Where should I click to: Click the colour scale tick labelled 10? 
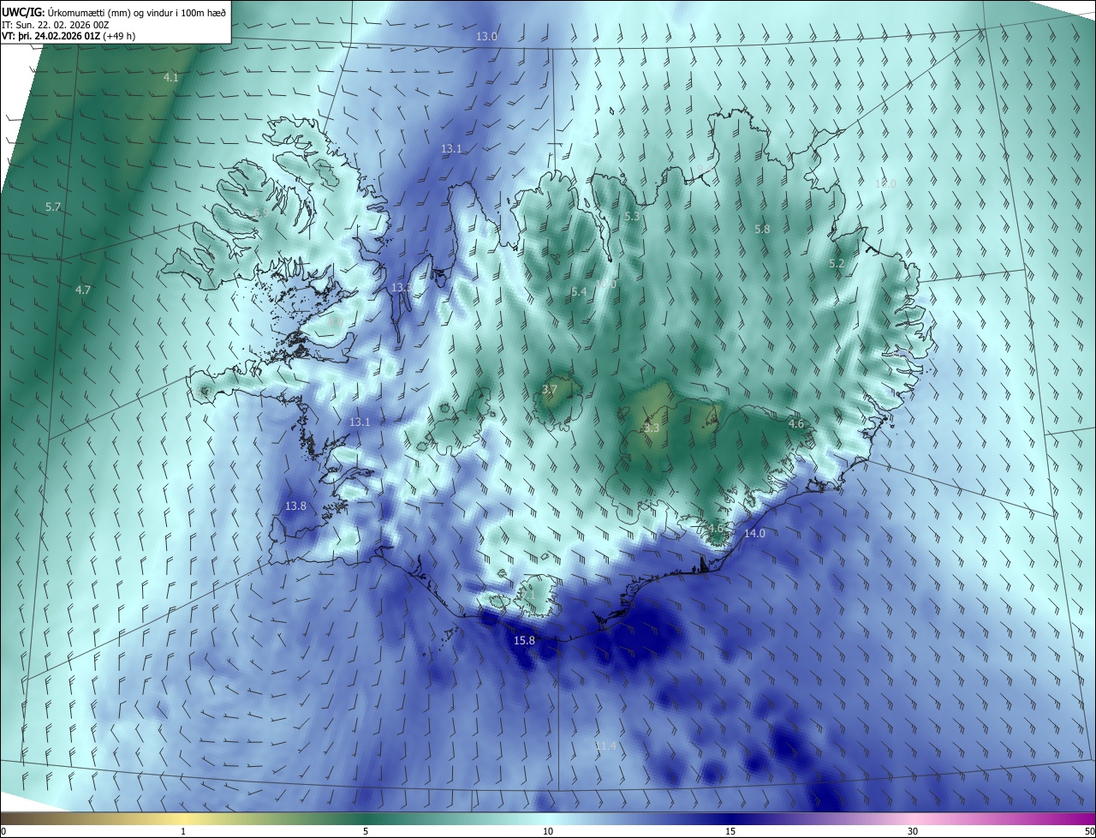[x=548, y=831]
